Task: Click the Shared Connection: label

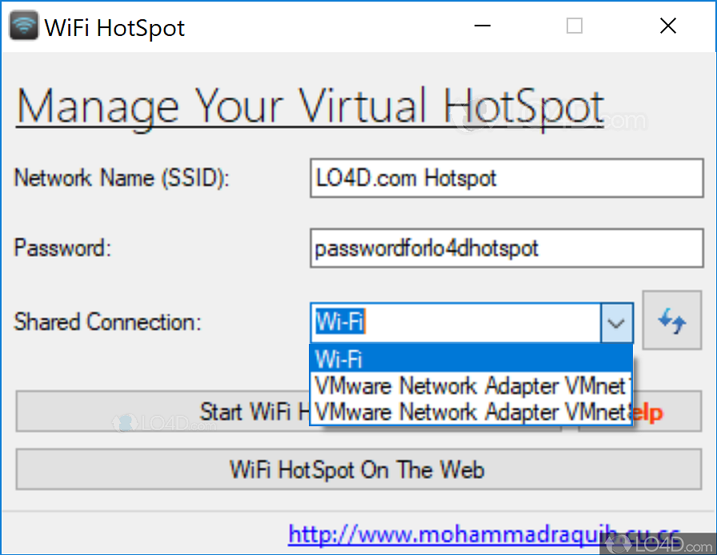Action: click(x=107, y=321)
